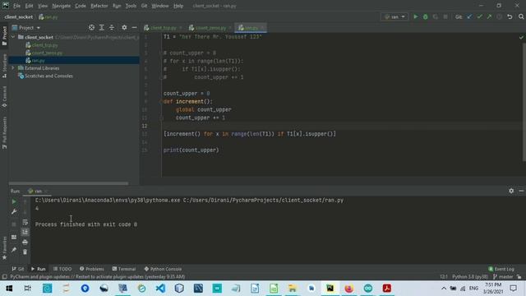Pin the Run tab with pin icon
Viewport: 526px width, 296px height.
pyautogui.click(x=14, y=250)
